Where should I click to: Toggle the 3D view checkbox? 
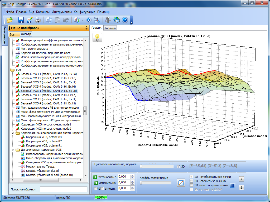[179, 166]
